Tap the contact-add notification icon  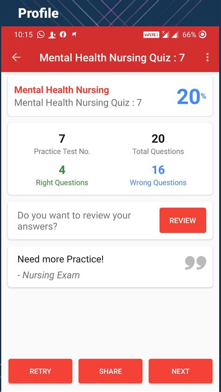[52, 35]
